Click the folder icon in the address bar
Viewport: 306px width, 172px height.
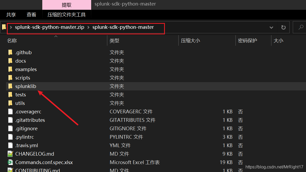[x=4, y=27]
